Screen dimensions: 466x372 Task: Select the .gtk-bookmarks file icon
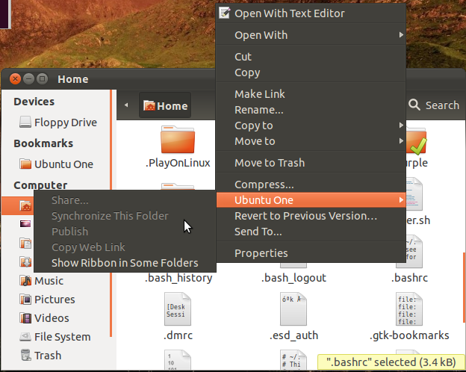(409, 309)
